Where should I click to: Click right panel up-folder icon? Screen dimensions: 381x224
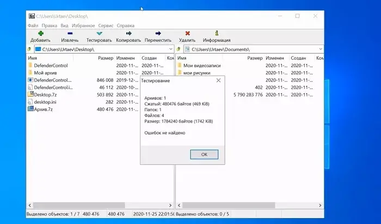180,49
